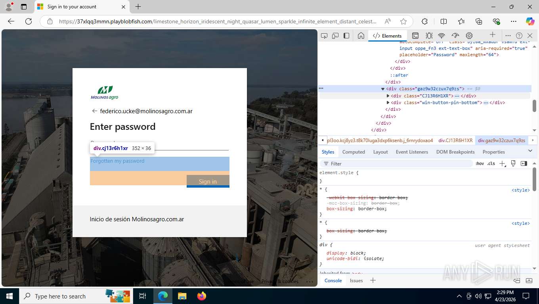Add more tools with the plus button
The image size is (539, 304).
(493, 35)
